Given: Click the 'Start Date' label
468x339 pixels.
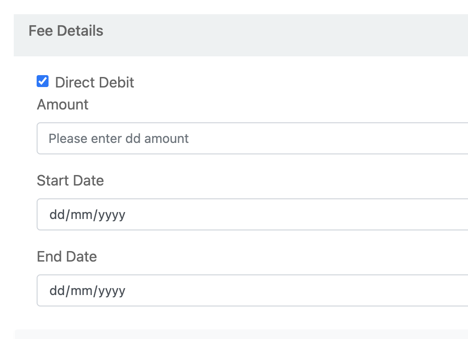Looking at the screenshot, I should coord(70,180).
